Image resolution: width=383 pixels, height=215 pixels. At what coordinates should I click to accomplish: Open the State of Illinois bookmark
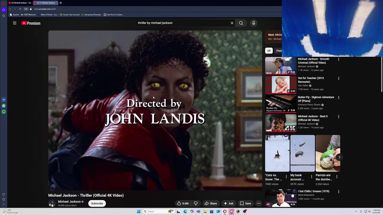click(48, 15)
